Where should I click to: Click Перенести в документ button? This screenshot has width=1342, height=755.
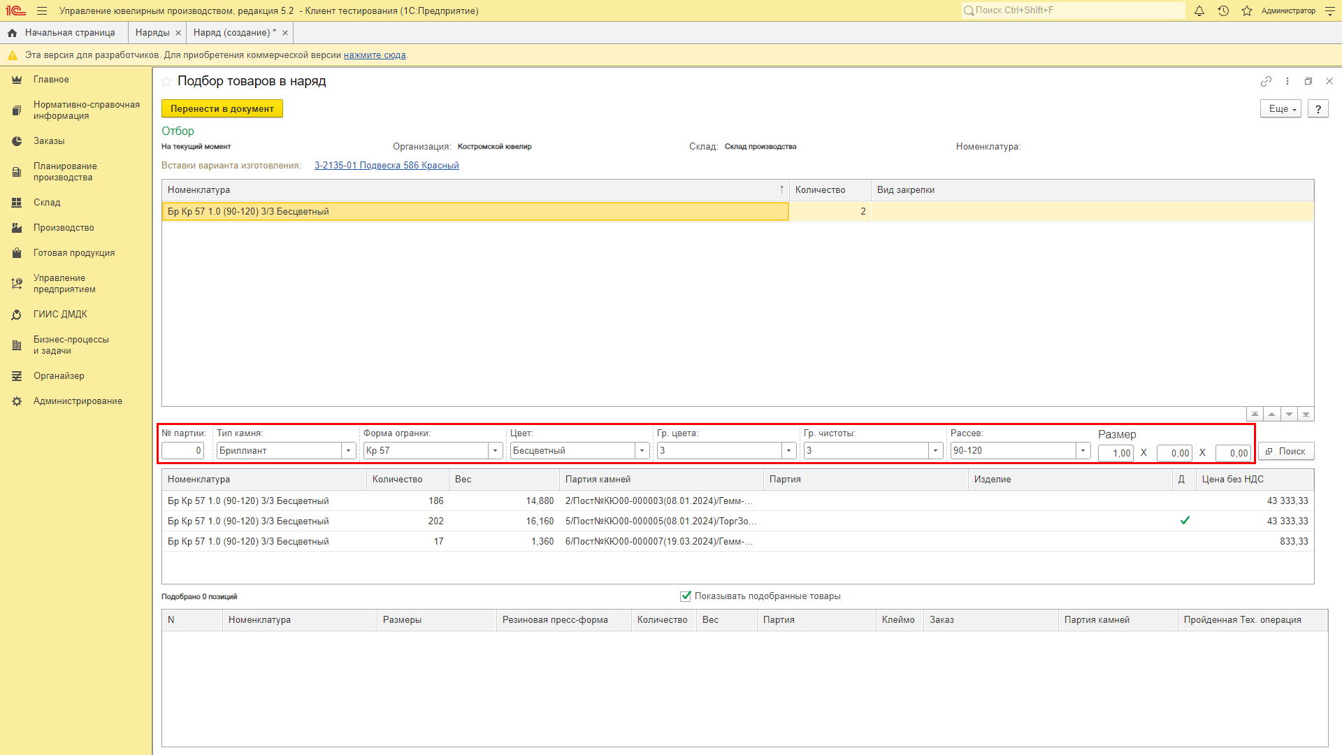pyautogui.click(x=222, y=109)
